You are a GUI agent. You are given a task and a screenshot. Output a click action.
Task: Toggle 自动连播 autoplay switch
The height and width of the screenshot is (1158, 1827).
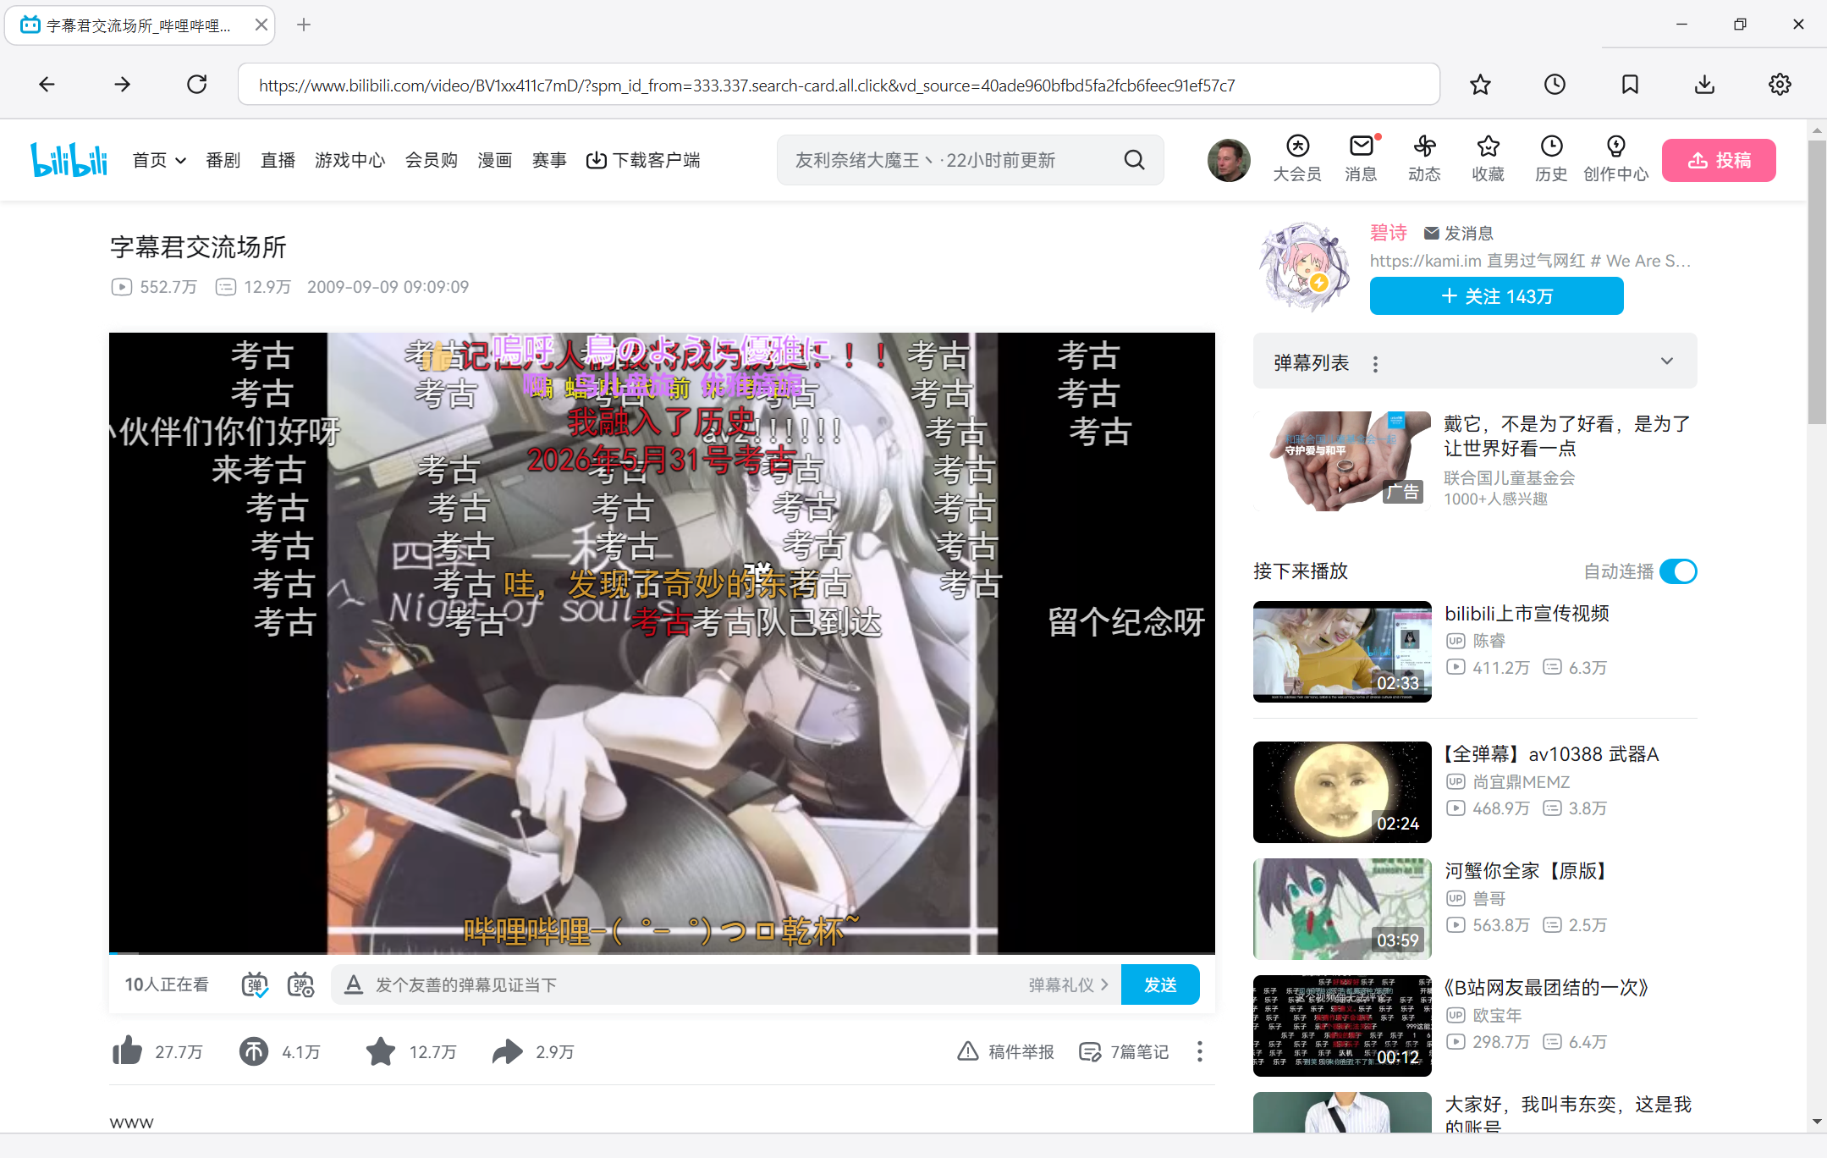pos(1678,571)
